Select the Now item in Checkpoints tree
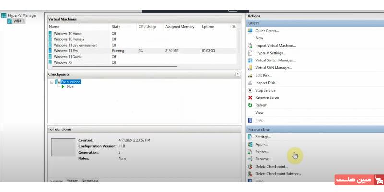384x192 pixels. tap(70, 87)
